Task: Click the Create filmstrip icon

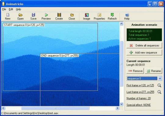Action: pos(59,15)
